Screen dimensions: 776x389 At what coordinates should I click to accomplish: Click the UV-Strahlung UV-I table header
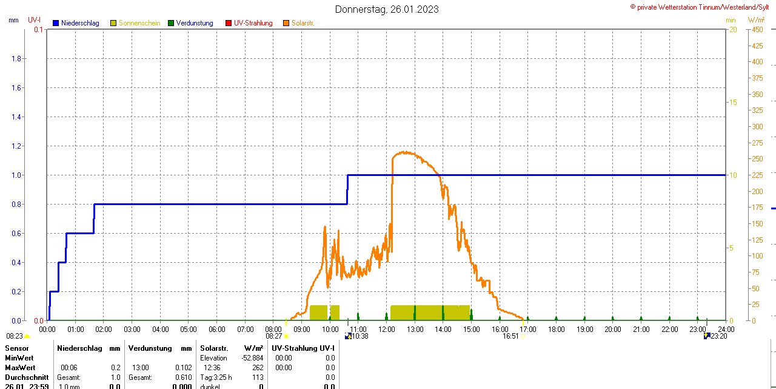(x=303, y=348)
